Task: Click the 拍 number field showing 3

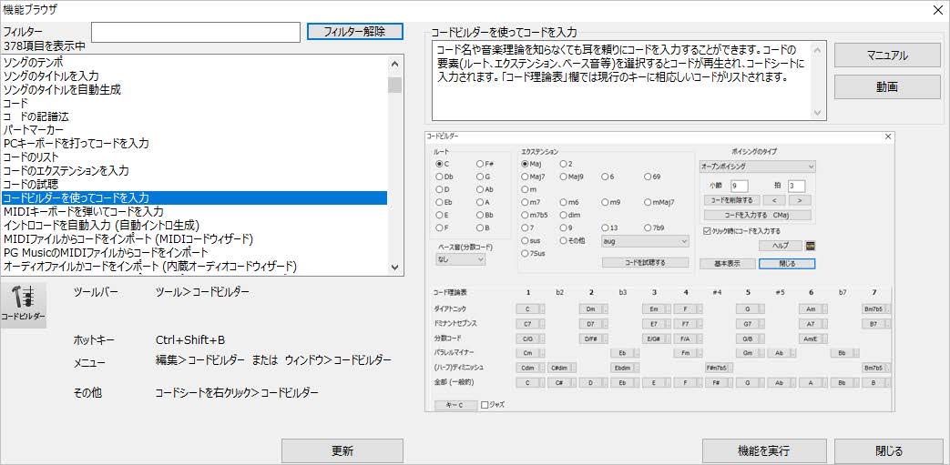Action: 796,186
